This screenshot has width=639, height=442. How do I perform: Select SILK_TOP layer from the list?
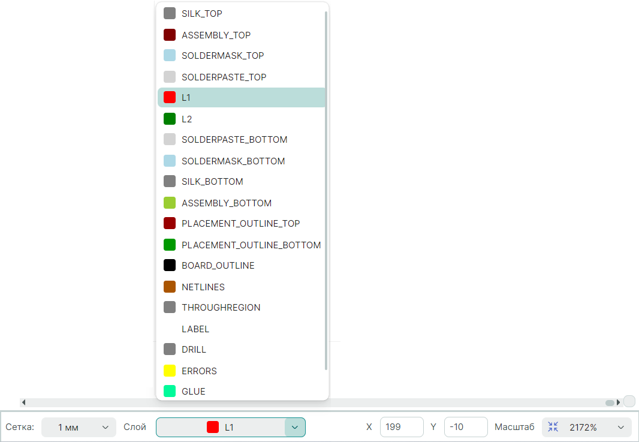pos(241,13)
